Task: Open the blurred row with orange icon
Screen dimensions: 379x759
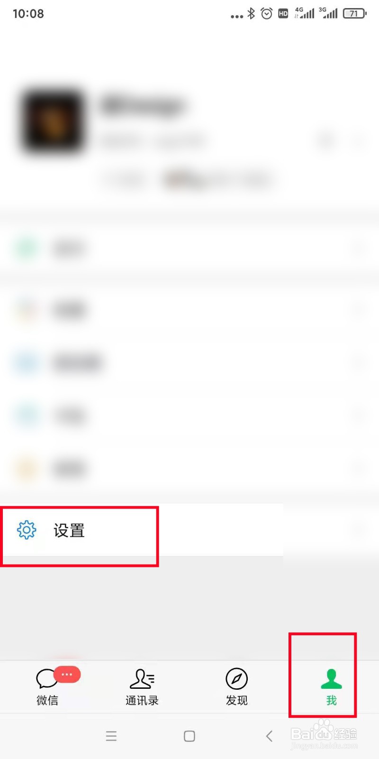Action: (x=189, y=468)
